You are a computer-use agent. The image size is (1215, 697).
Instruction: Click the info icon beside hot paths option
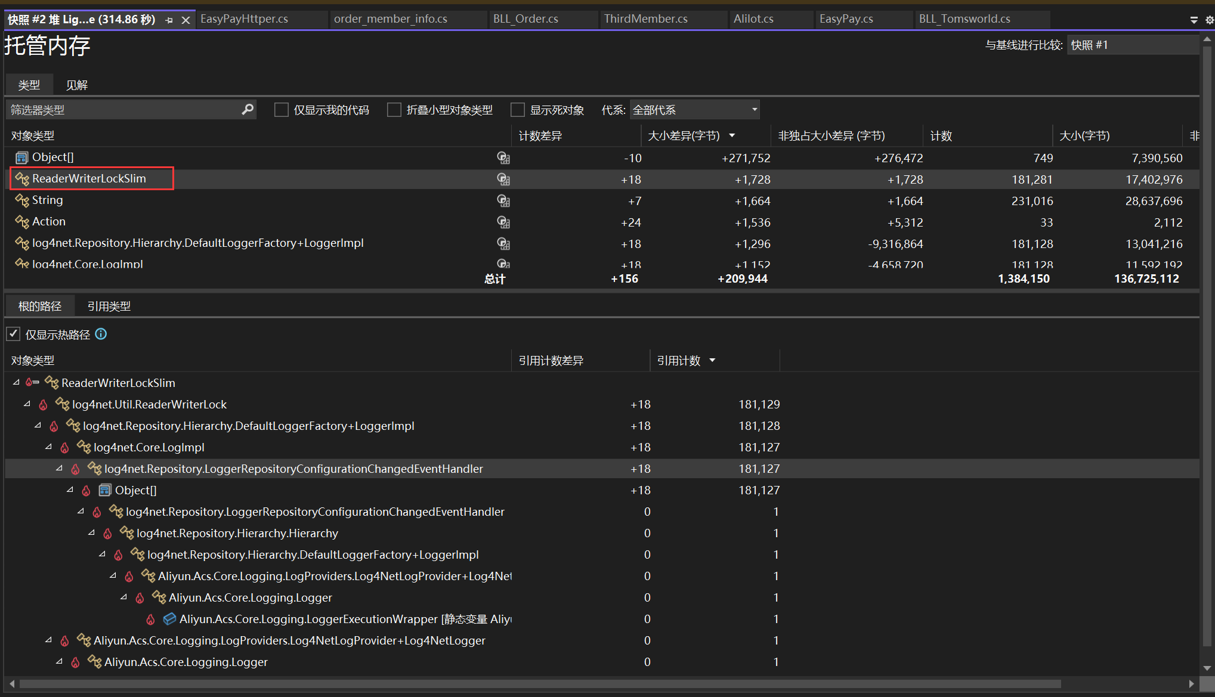coord(101,334)
